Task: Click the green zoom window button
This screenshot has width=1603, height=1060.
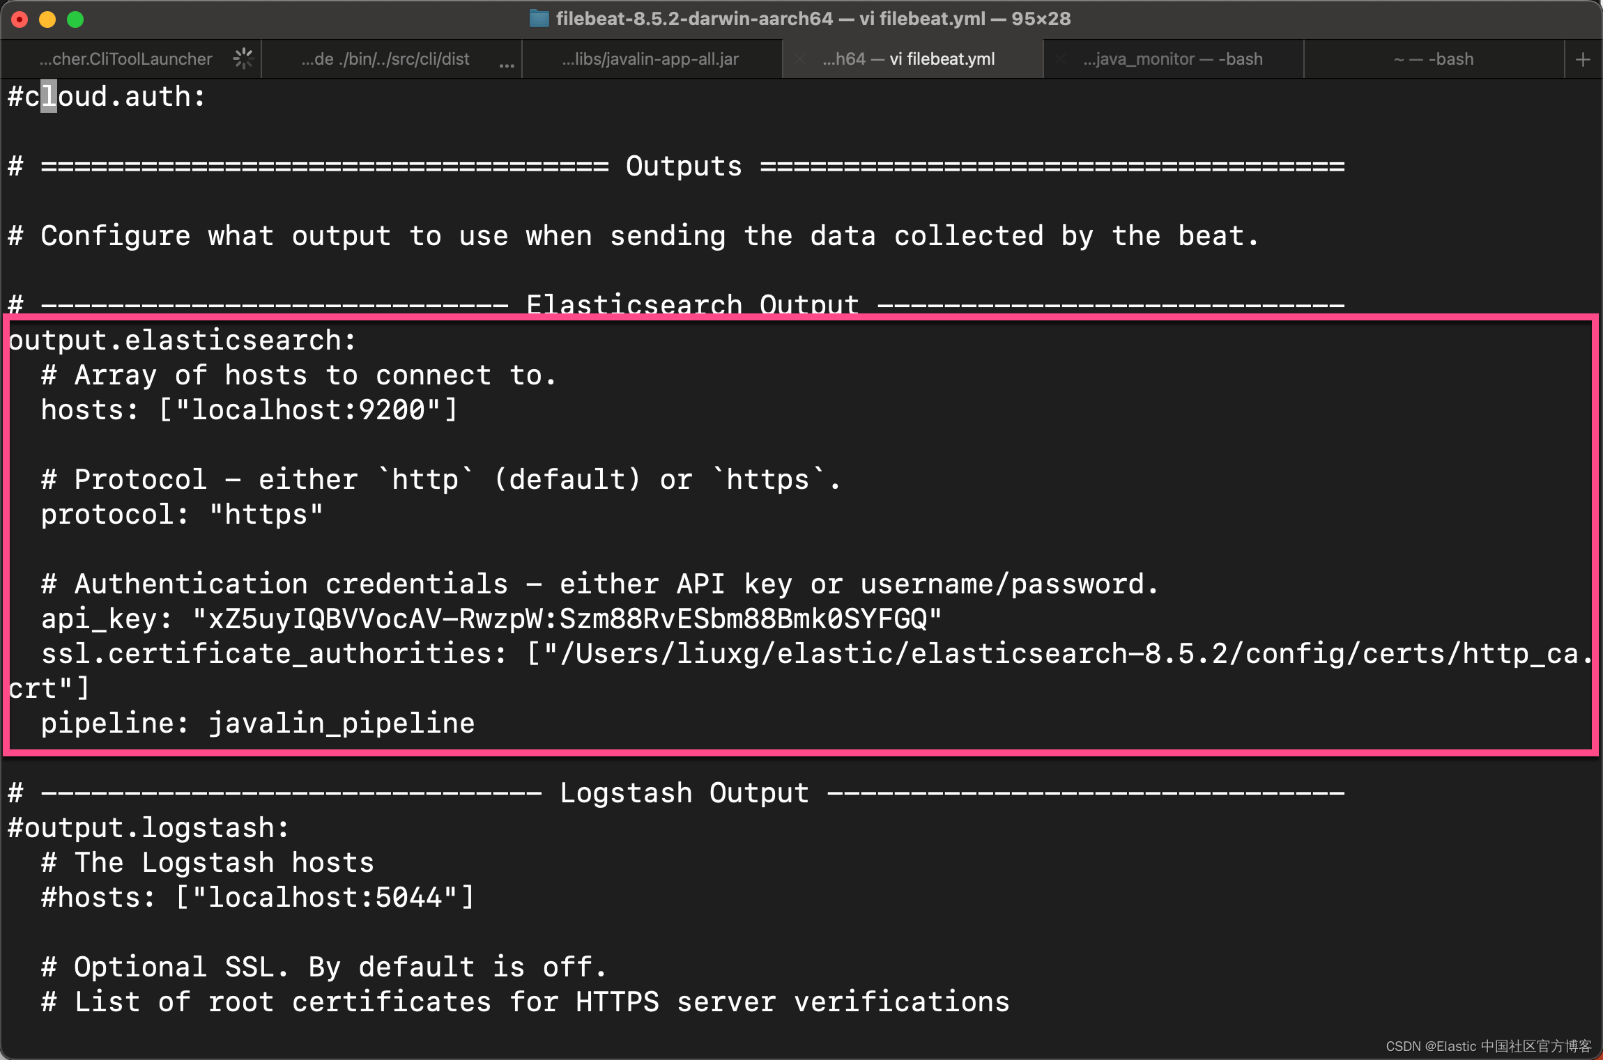Action: pos(75,20)
